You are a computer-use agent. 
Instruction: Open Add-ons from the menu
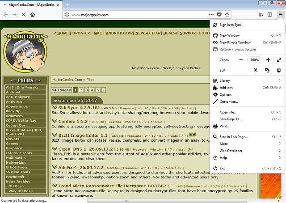click(247, 88)
